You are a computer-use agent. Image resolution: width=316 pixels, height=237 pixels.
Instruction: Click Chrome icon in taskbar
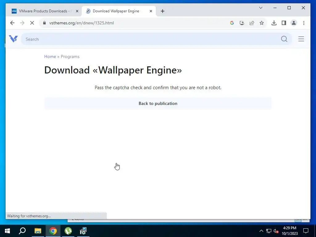coord(53,231)
